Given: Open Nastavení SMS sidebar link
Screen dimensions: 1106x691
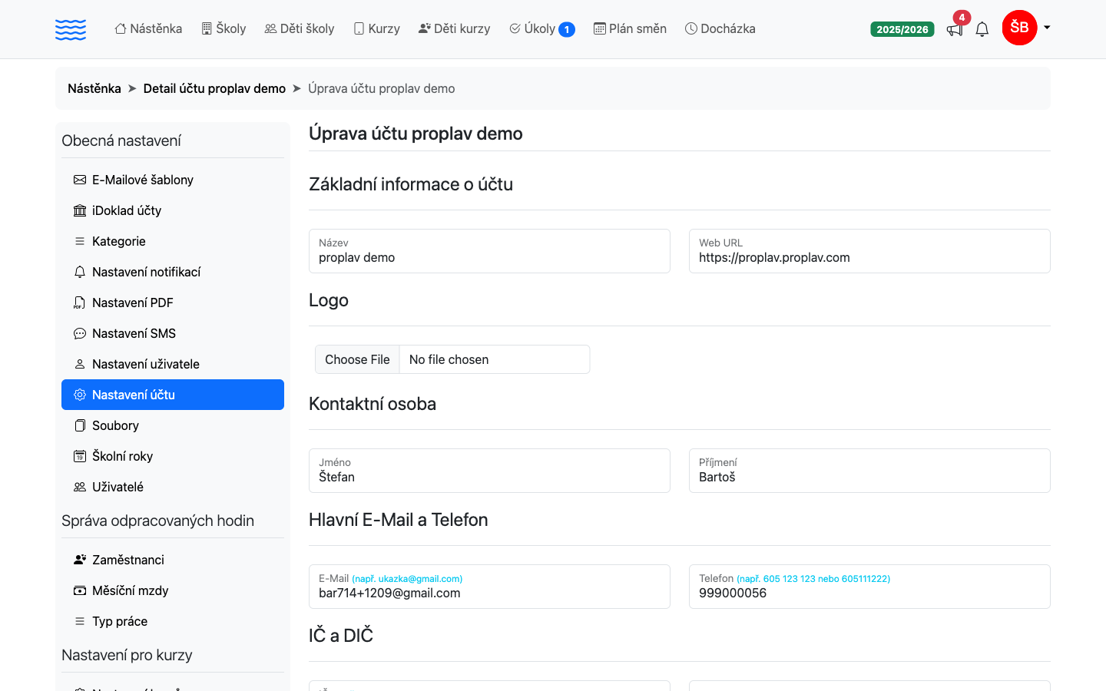Looking at the screenshot, I should [x=173, y=333].
